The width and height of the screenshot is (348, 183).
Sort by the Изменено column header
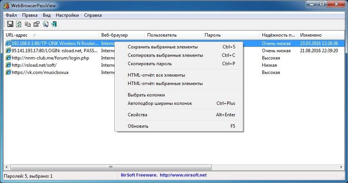321,35
